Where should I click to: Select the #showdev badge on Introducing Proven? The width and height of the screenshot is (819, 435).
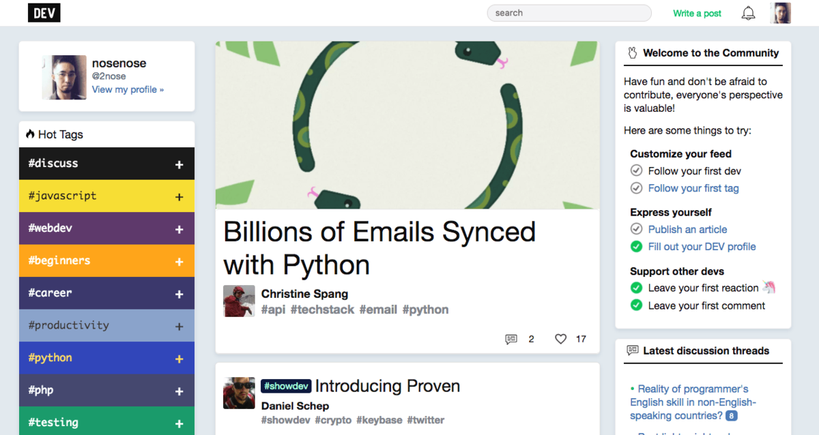coord(286,386)
